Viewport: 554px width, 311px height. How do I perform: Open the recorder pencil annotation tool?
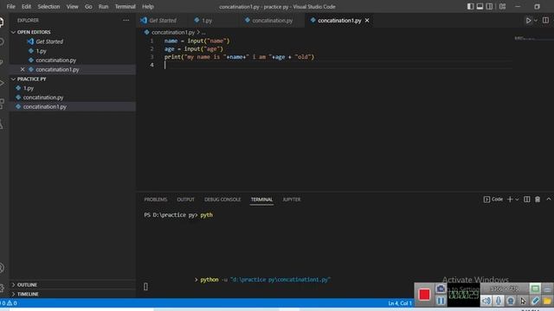click(535, 301)
